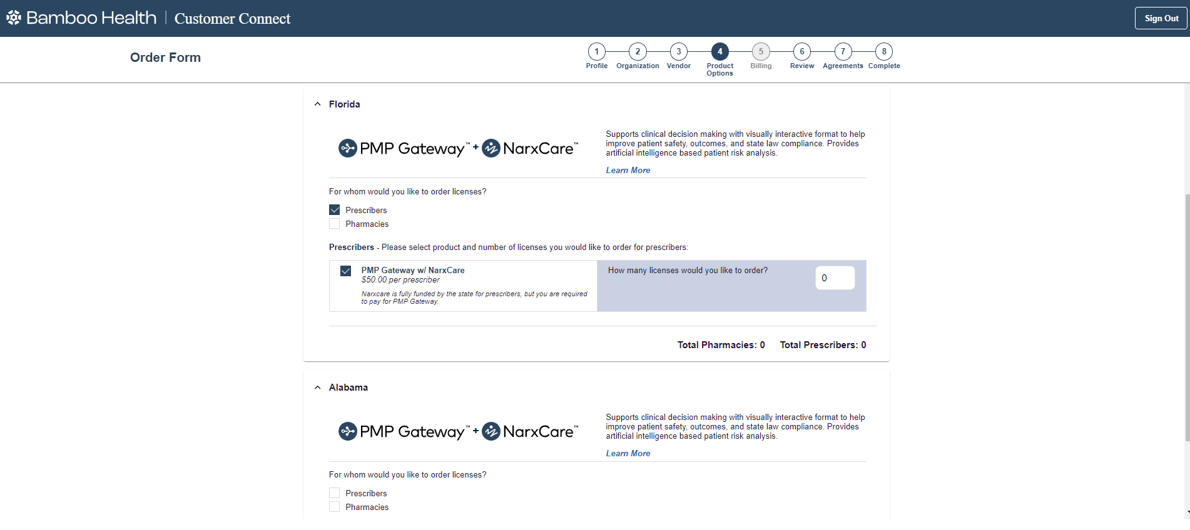Click the Florida license quantity input field
This screenshot has width=1190, height=530.
[x=835, y=278]
